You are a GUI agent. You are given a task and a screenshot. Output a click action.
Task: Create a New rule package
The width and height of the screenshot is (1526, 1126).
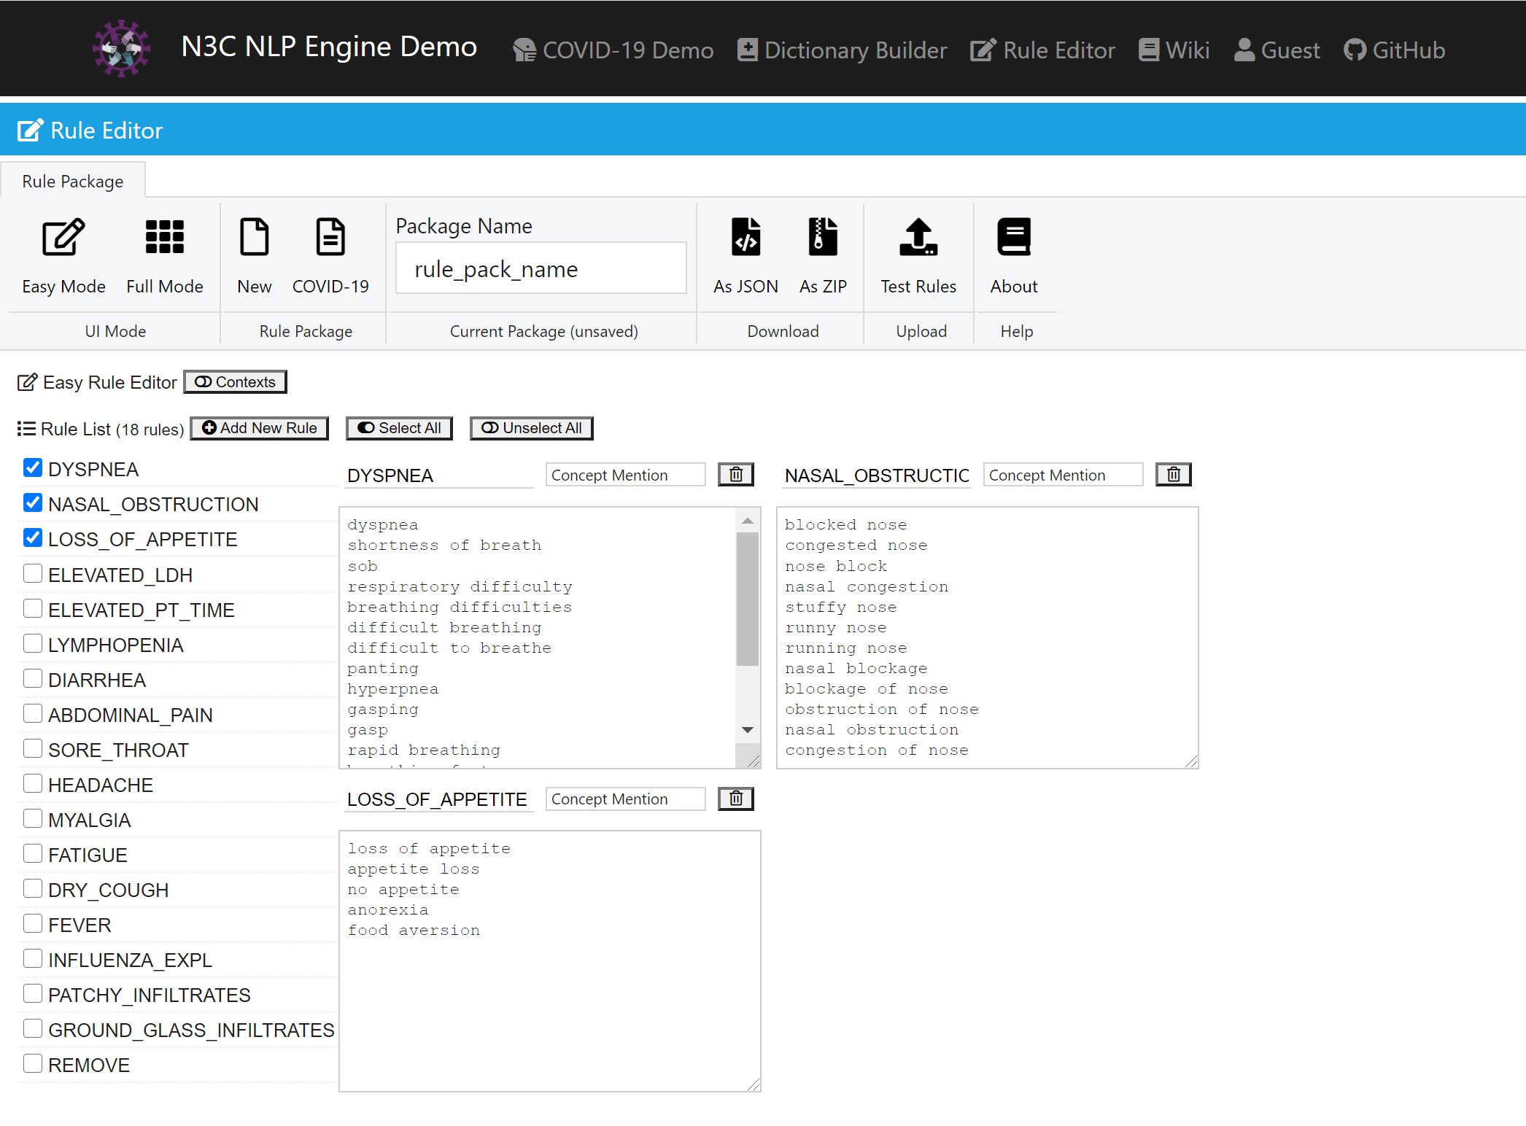[254, 238]
